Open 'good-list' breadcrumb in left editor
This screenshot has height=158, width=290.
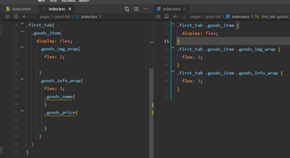tap(62, 16)
